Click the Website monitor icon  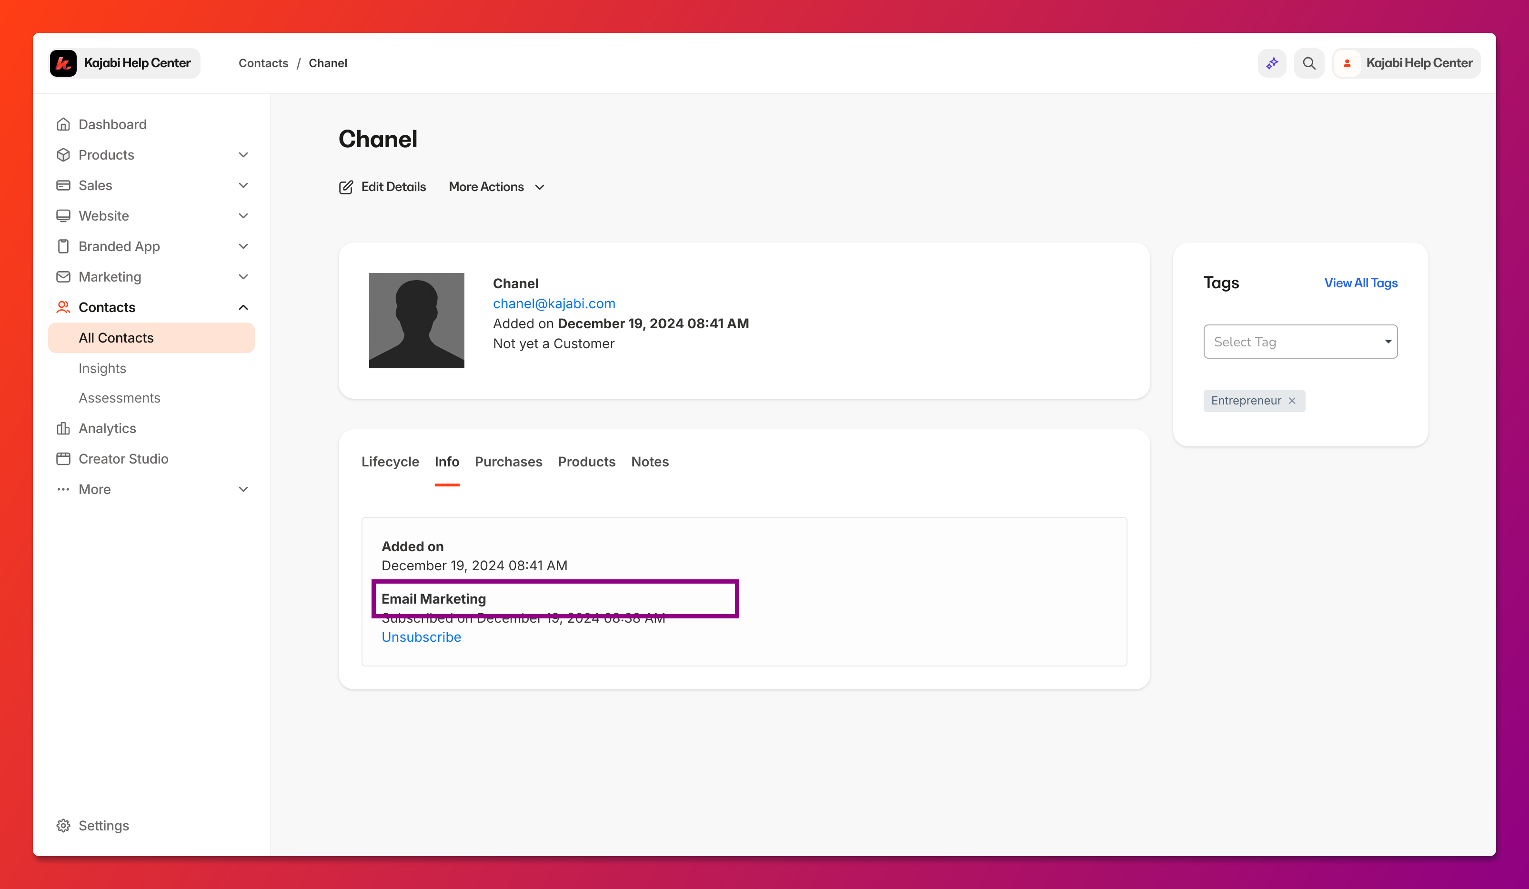(x=63, y=215)
